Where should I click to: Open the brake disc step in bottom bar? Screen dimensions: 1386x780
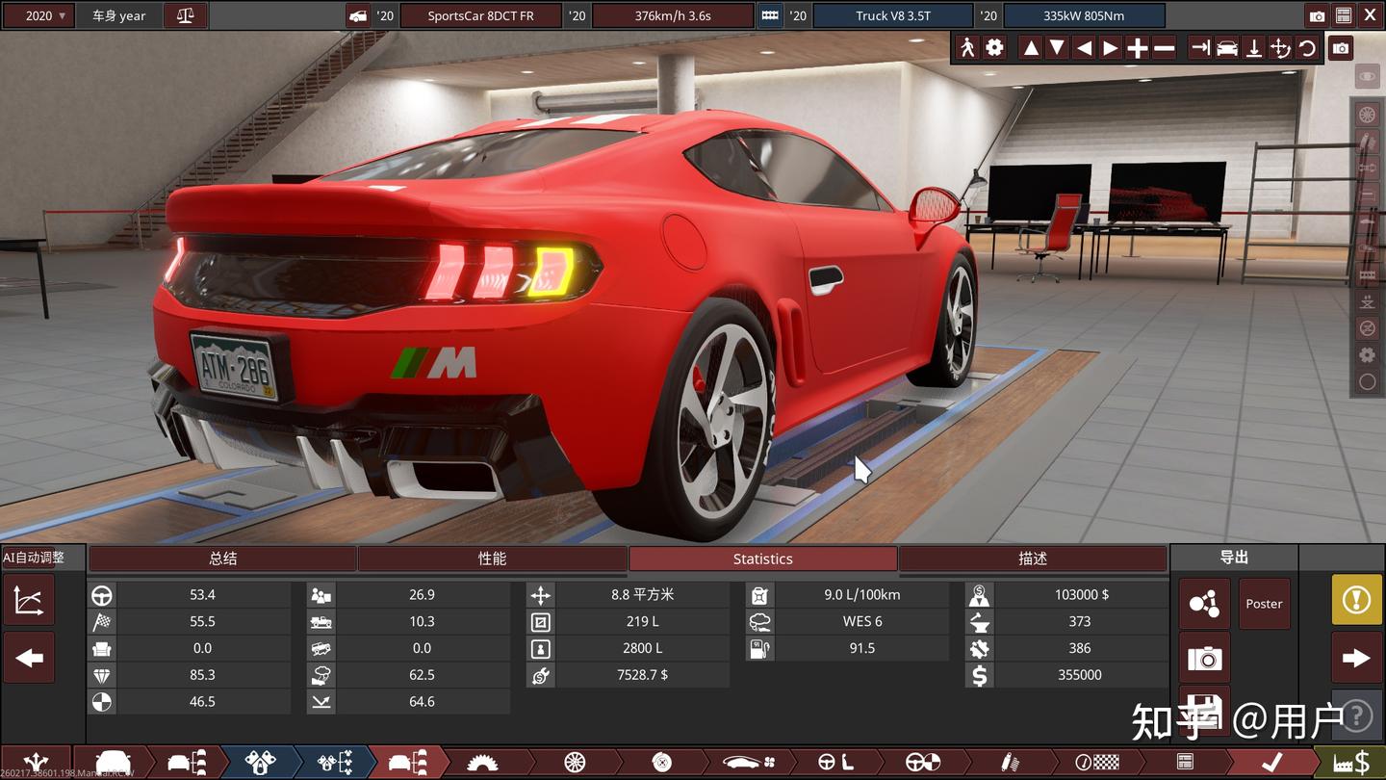[x=662, y=762]
